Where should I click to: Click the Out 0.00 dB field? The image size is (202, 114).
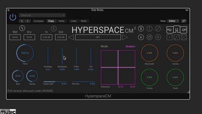click(61, 37)
